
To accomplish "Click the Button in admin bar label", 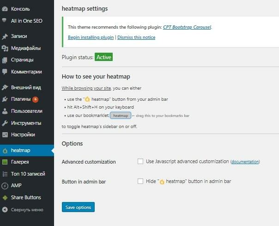I will (84, 182).
